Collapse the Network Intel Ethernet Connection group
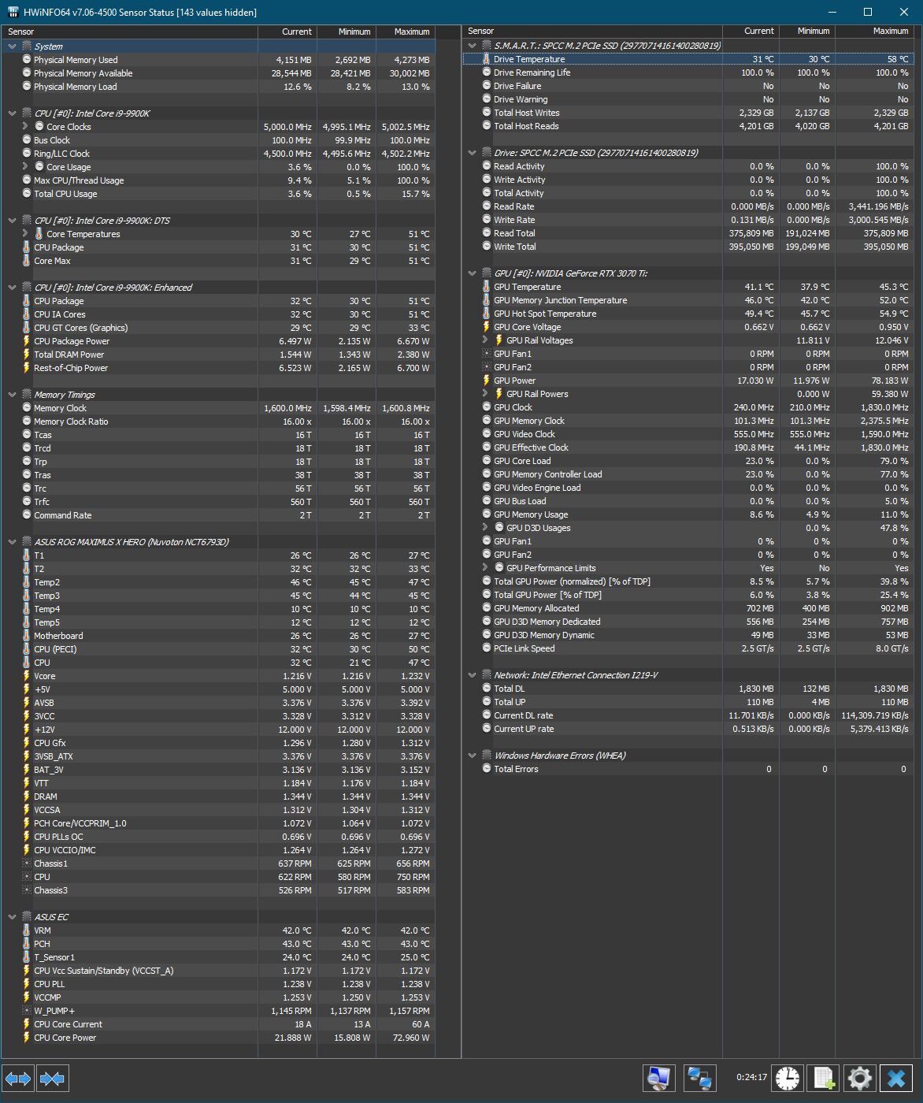Screen dimensions: 923x1103 (473, 675)
